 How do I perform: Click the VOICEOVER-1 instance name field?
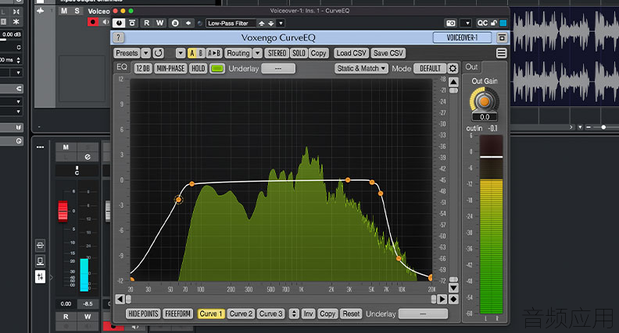462,37
